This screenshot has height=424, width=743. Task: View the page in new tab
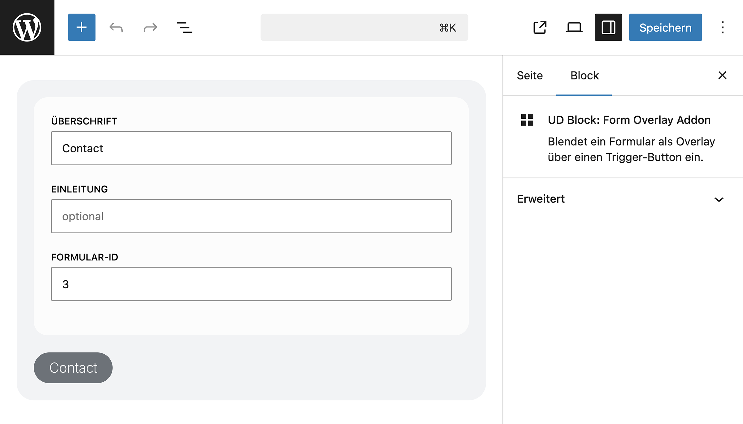540,27
